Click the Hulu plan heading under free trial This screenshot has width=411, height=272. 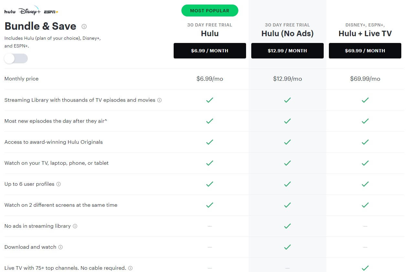pos(210,33)
